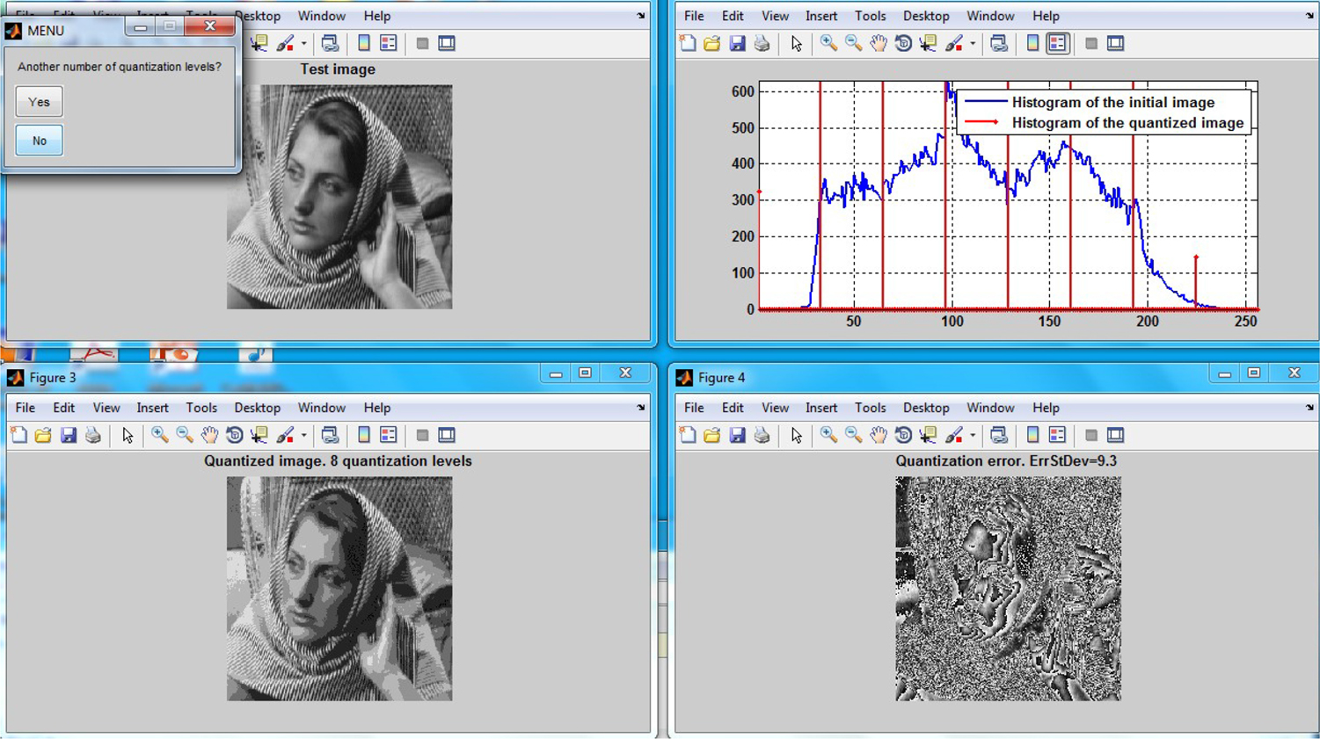Click the quantization error image in Figure 4
1320x739 pixels.
pyautogui.click(x=1008, y=589)
